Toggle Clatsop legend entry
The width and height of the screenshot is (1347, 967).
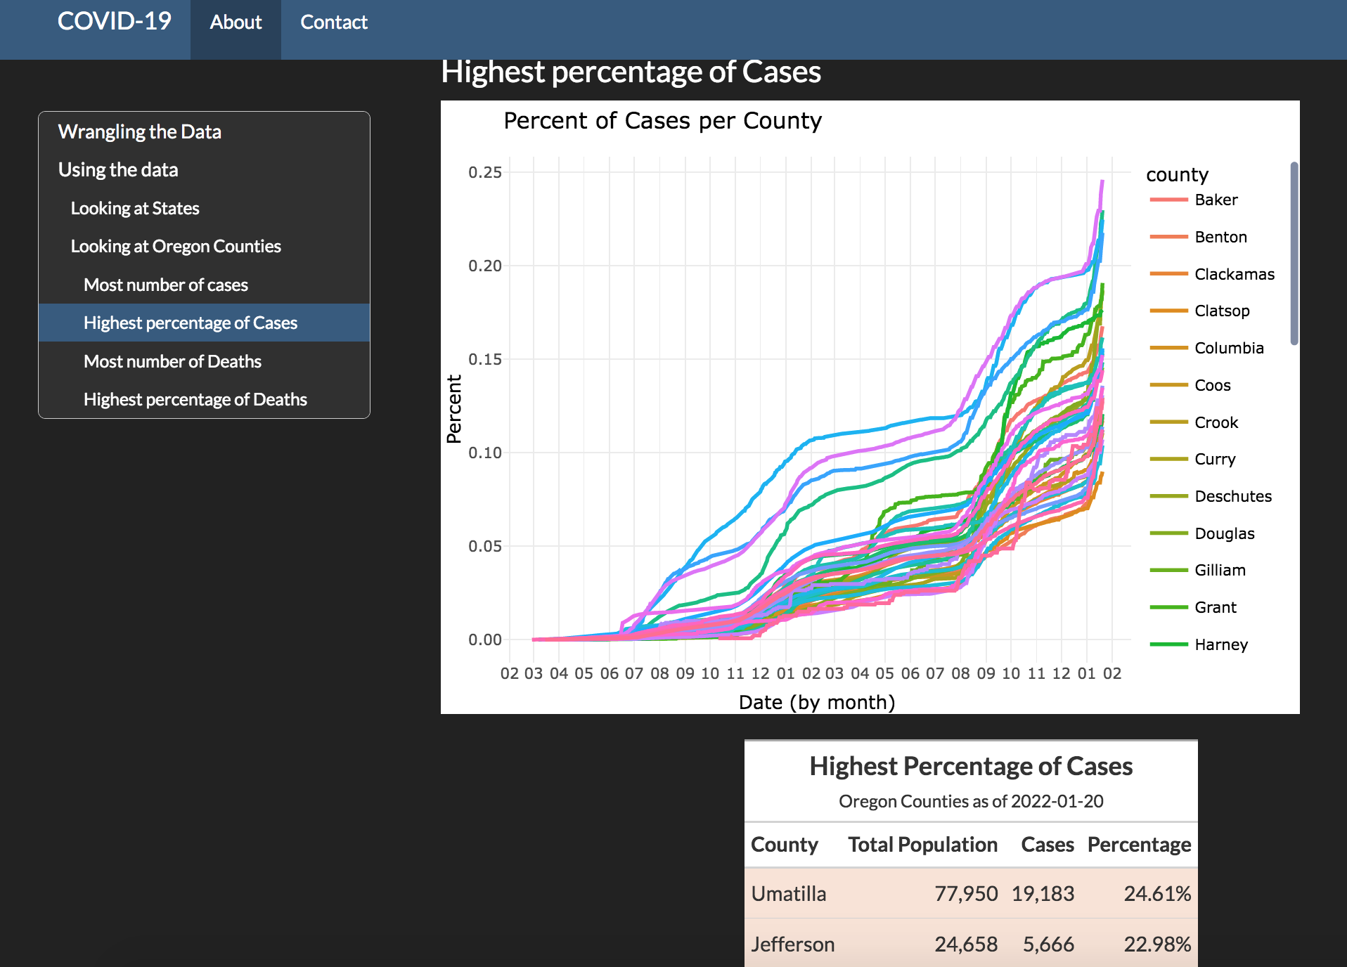1222,311
